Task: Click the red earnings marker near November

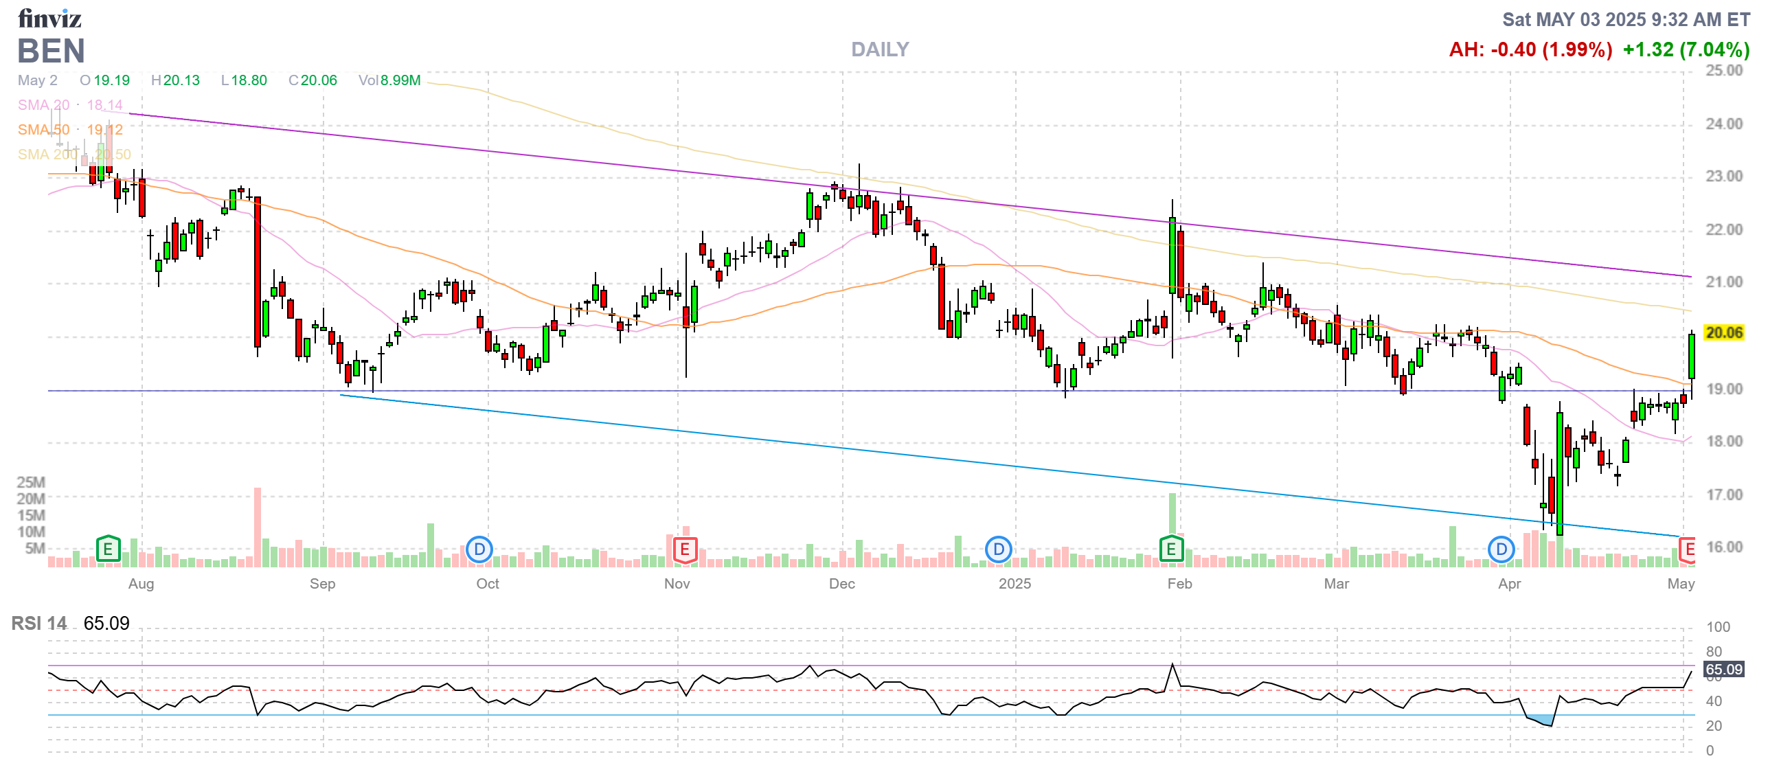Action: pos(684,549)
